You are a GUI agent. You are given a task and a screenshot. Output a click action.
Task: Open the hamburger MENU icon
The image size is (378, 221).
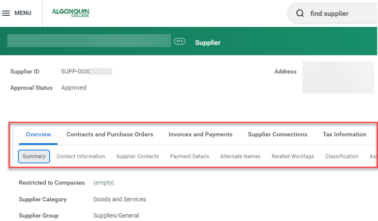pyautogui.click(x=6, y=13)
